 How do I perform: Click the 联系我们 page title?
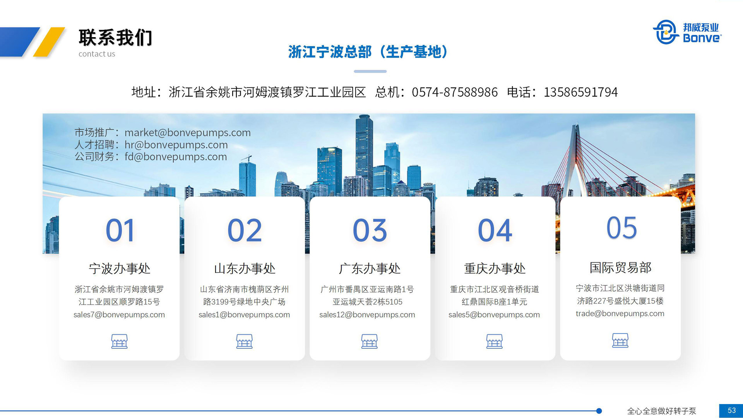tap(115, 38)
